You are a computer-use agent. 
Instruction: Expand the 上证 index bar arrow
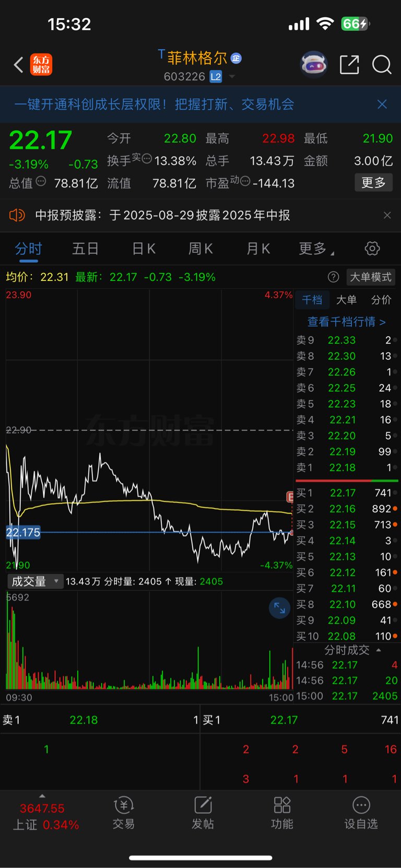(x=42, y=796)
